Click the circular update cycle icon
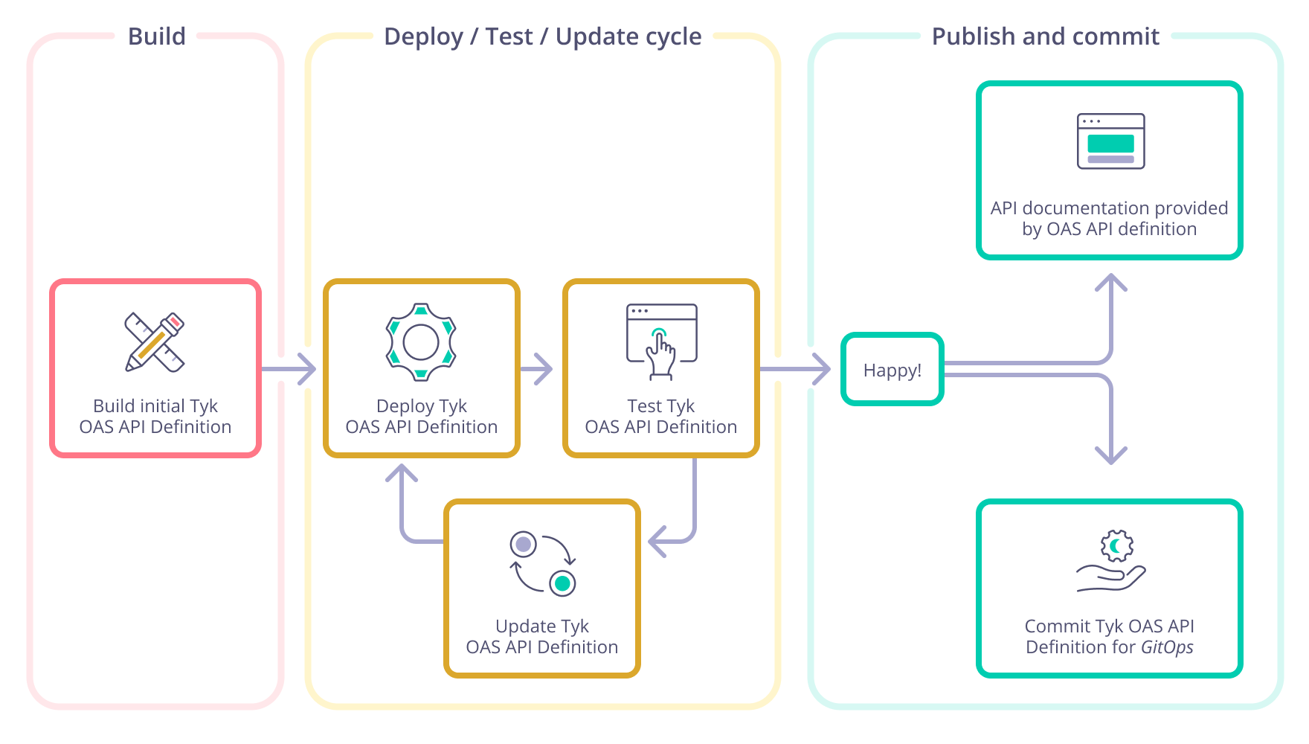 542,565
